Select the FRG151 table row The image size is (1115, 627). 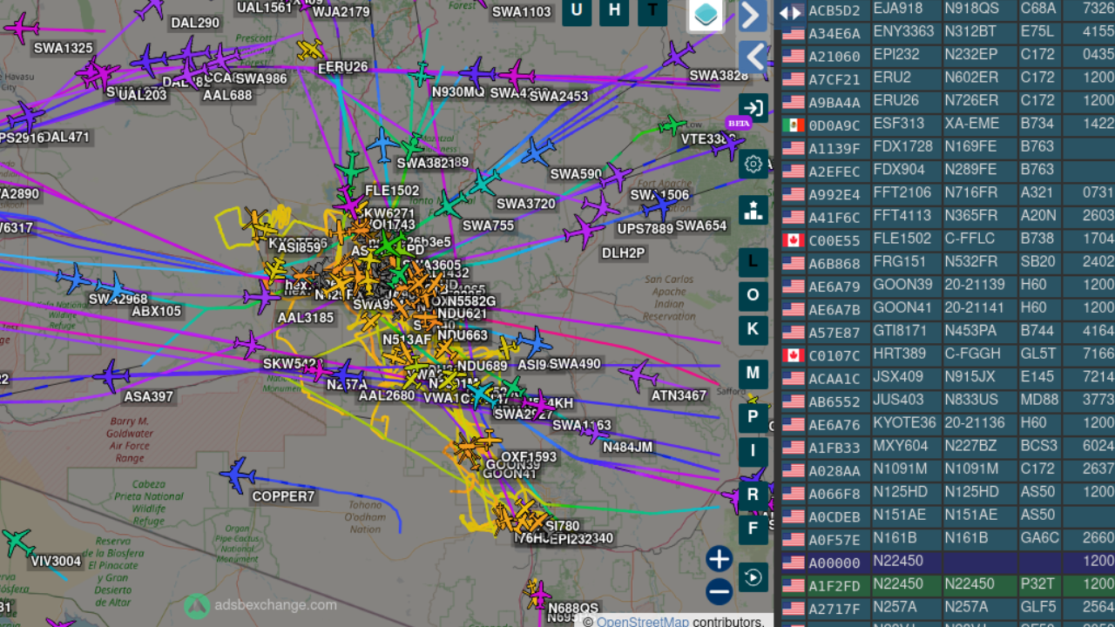tap(948, 263)
